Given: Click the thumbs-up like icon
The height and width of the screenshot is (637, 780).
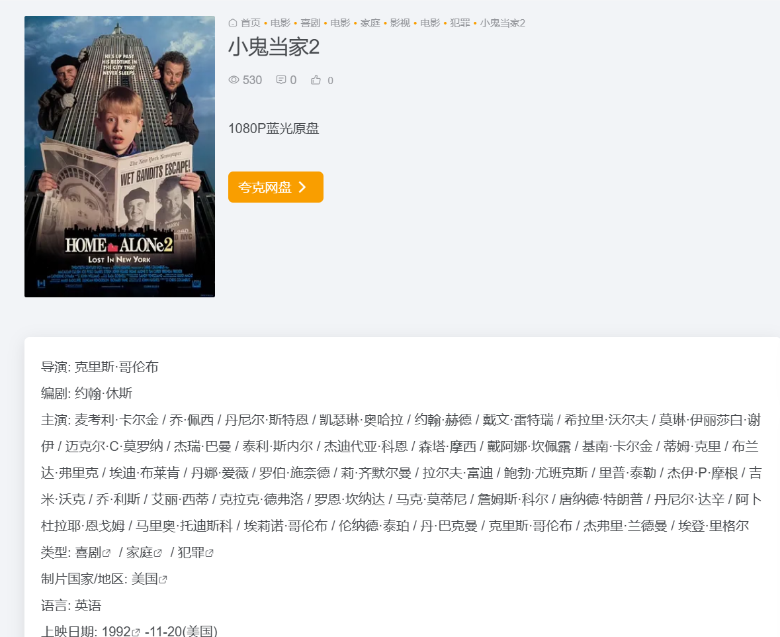Looking at the screenshot, I should coord(316,79).
